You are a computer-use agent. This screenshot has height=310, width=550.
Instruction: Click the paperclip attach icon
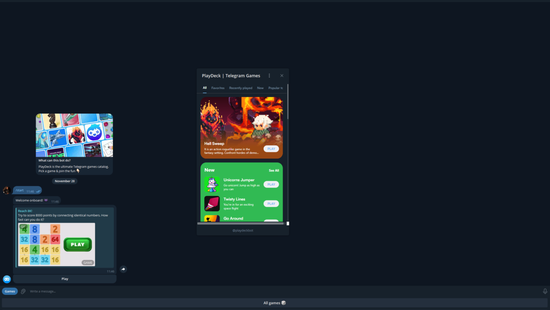[24, 291]
